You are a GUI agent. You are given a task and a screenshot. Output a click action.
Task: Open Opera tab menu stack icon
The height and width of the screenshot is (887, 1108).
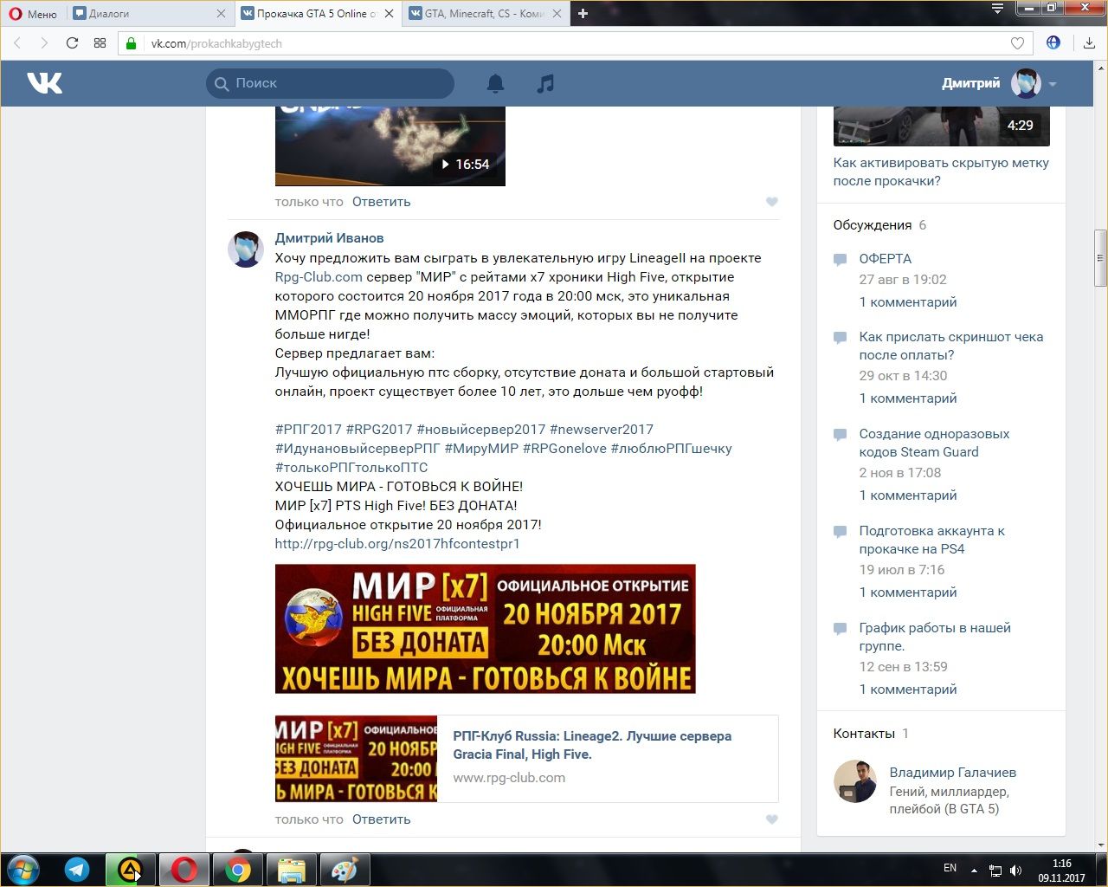[997, 9]
